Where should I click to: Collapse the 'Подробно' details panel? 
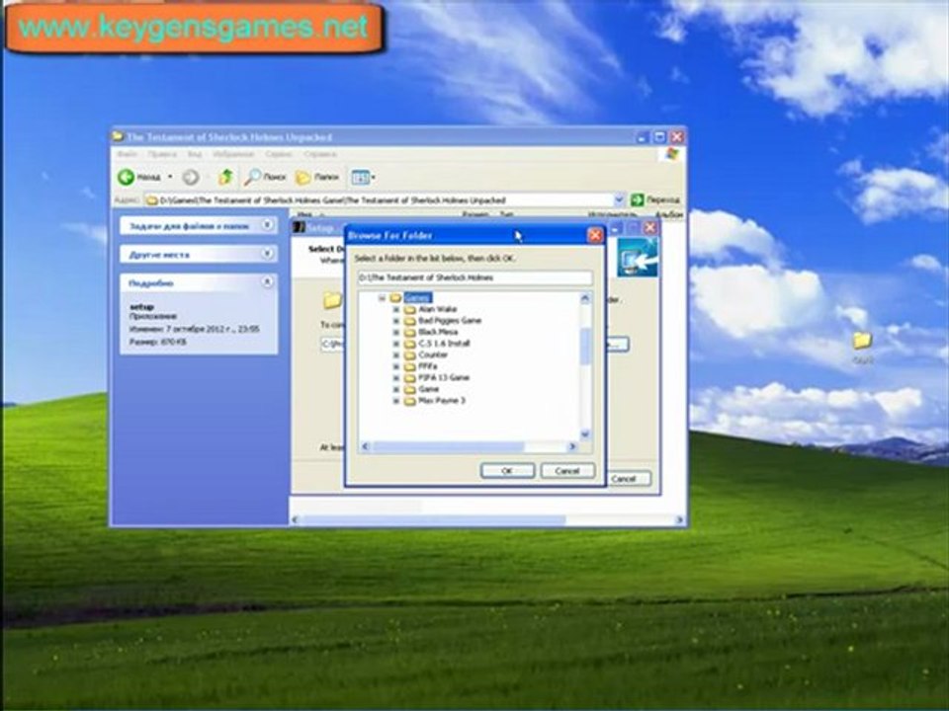[x=267, y=282]
